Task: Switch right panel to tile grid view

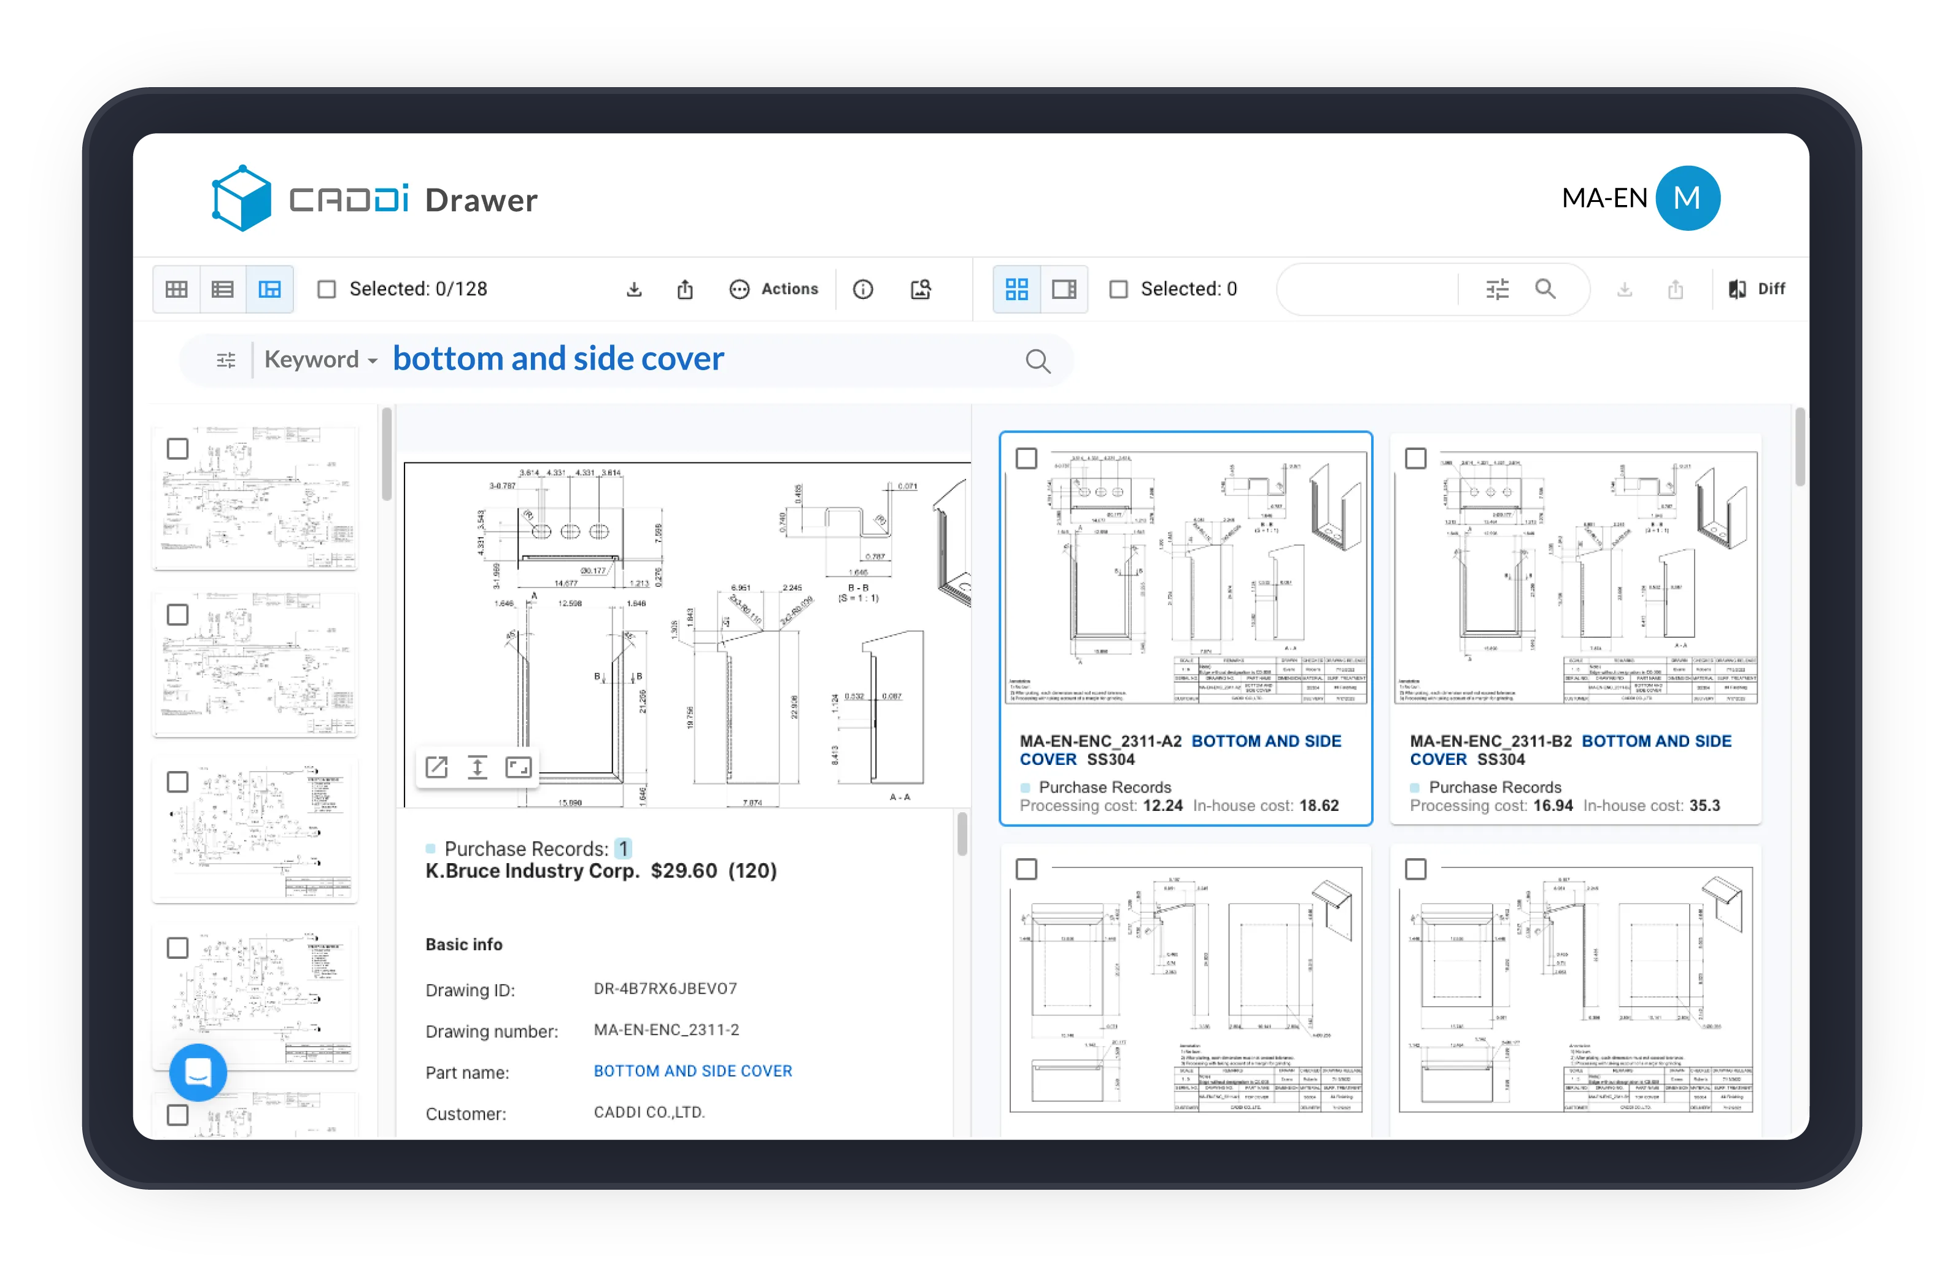Action: (x=1017, y=289)
